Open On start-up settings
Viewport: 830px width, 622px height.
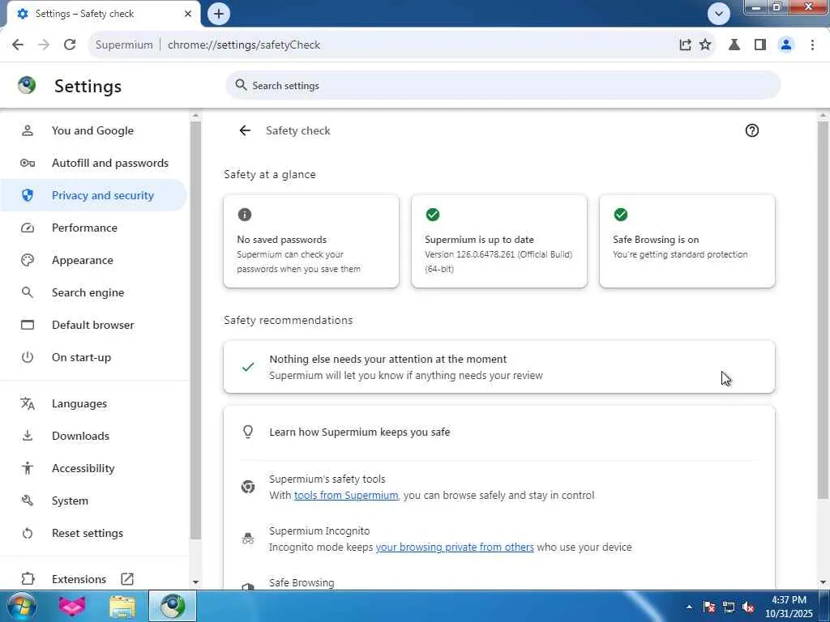coord(93,357)
